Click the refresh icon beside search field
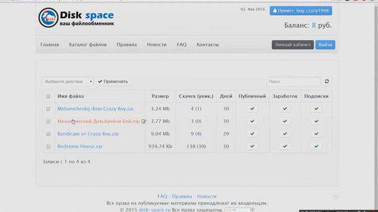This screenshot has width=378, height=212. pos(327,81)
